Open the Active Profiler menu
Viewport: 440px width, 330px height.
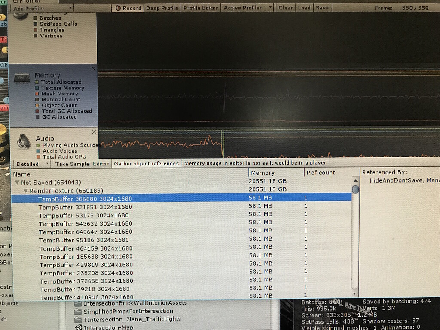pyautogui.click(x=247, y=8)
